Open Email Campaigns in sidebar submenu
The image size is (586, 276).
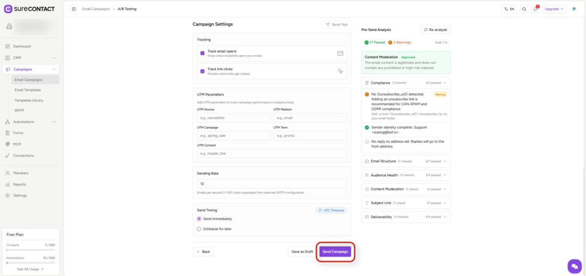point(35,80)
